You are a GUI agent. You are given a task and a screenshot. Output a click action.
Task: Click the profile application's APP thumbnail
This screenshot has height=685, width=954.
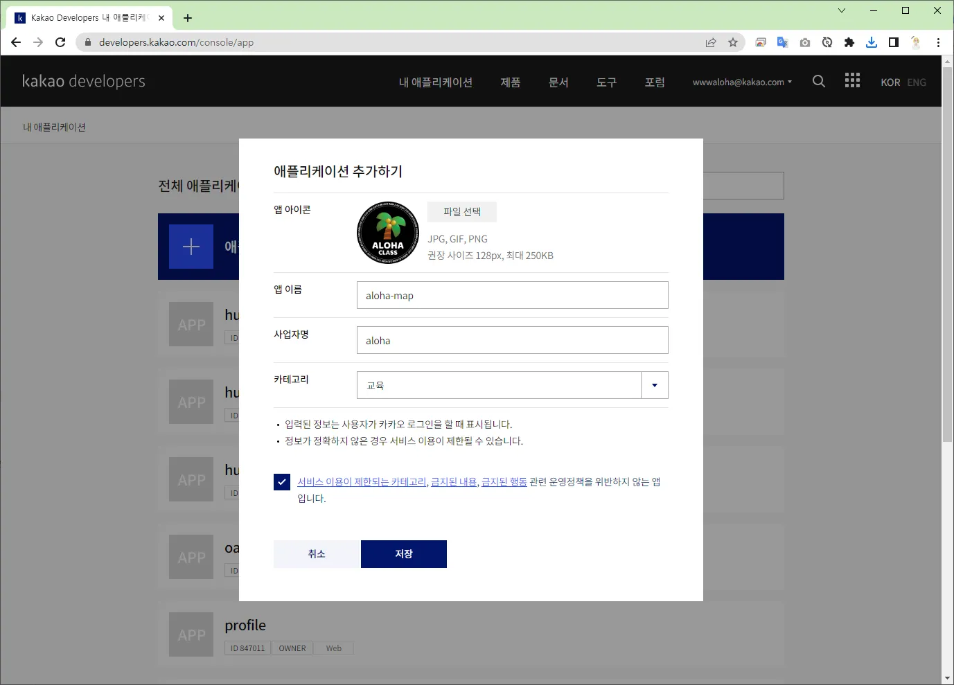click(x=191, y=634)
